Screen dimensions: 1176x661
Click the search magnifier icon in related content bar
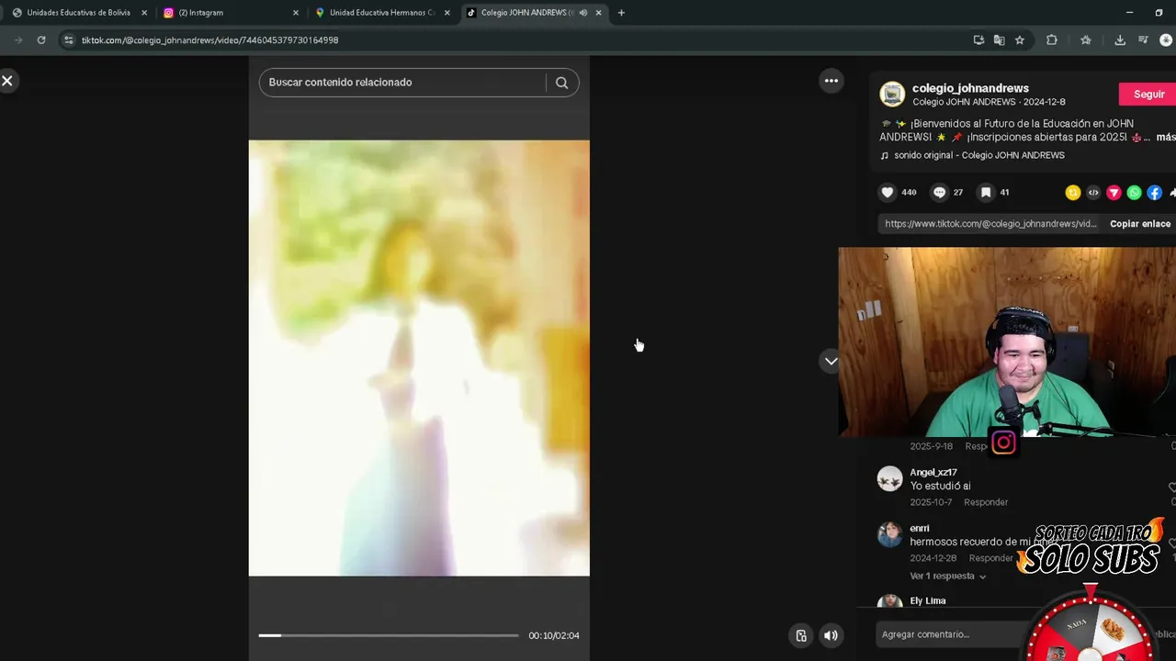tap(561, 83)
